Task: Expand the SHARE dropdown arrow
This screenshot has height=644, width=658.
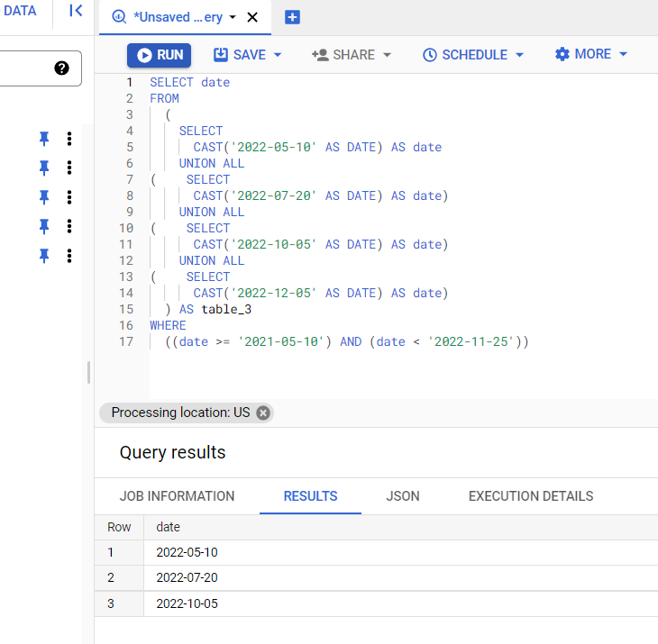Action: point(387,55)
